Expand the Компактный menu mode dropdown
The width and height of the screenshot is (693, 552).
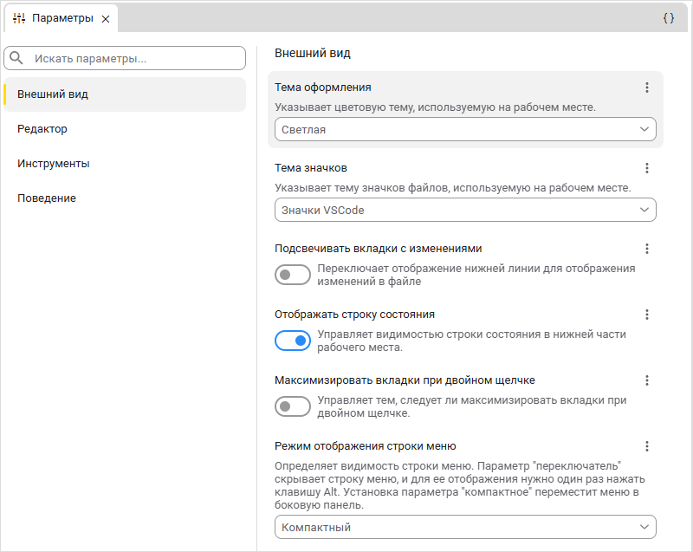click(x=465, y=527)
